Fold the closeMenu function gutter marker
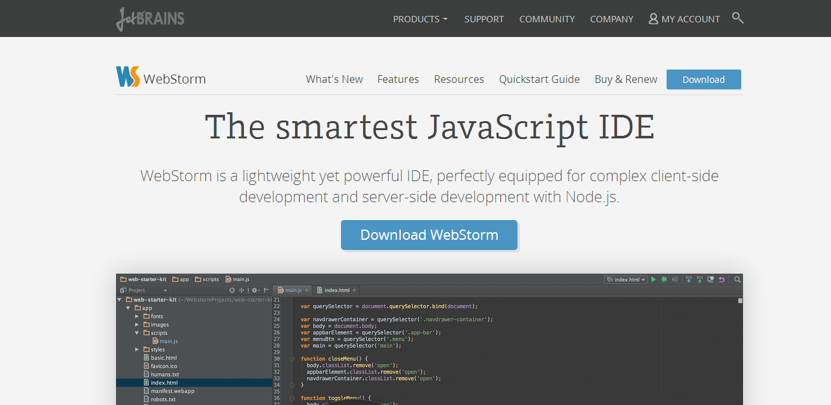The width and height of the screenshot is (831, 405). [x=292, y=358]
